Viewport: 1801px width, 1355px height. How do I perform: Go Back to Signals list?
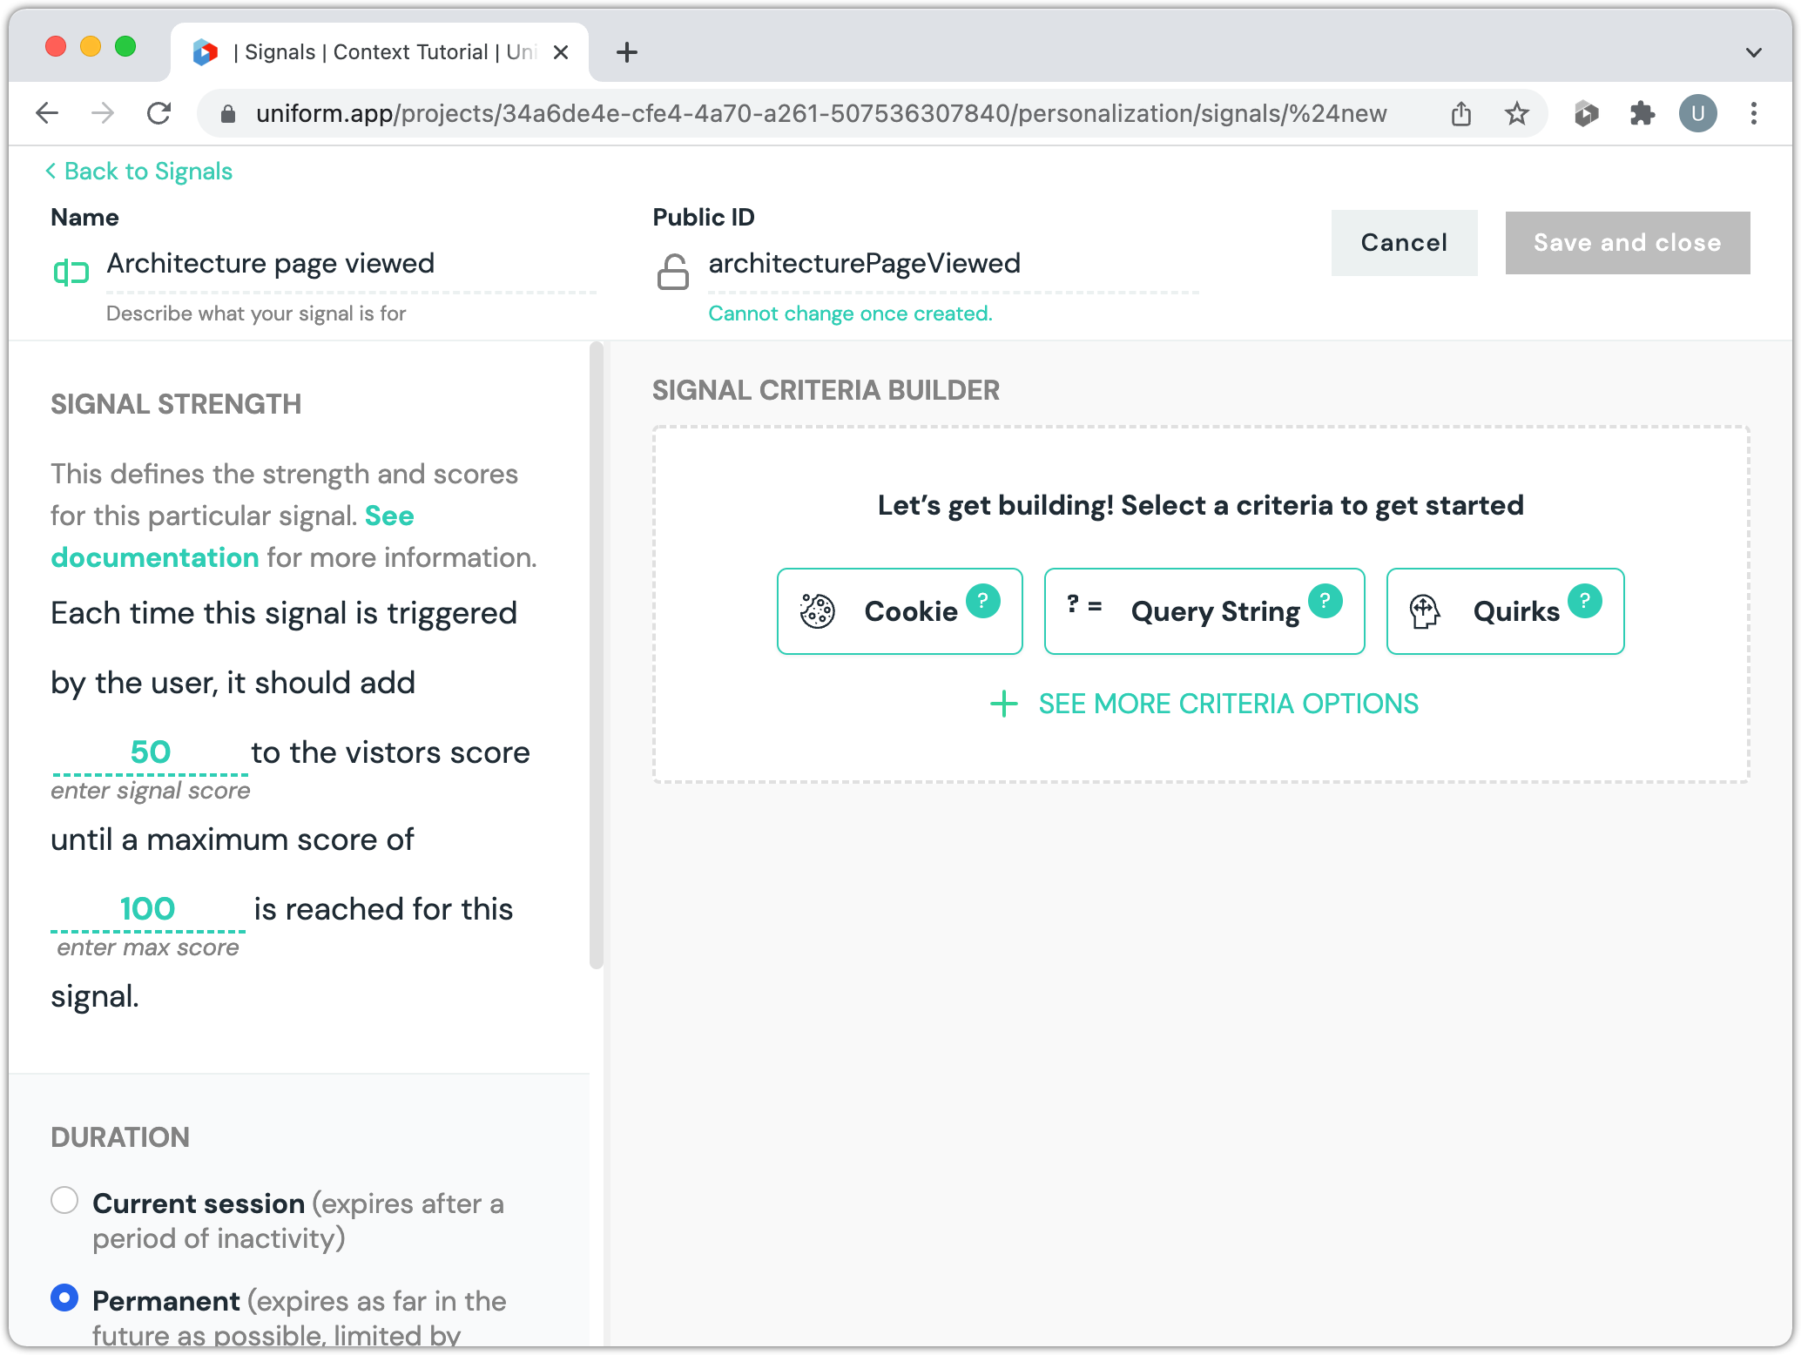pos(139,172)
